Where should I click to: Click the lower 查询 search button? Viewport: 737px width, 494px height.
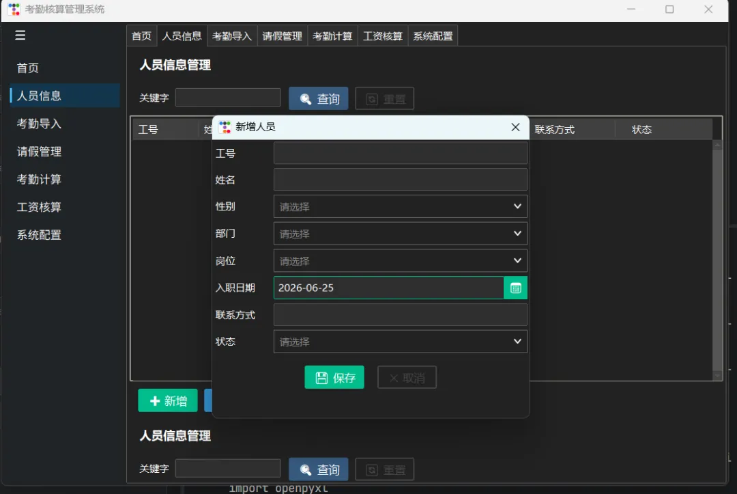[x=319, y=469]
